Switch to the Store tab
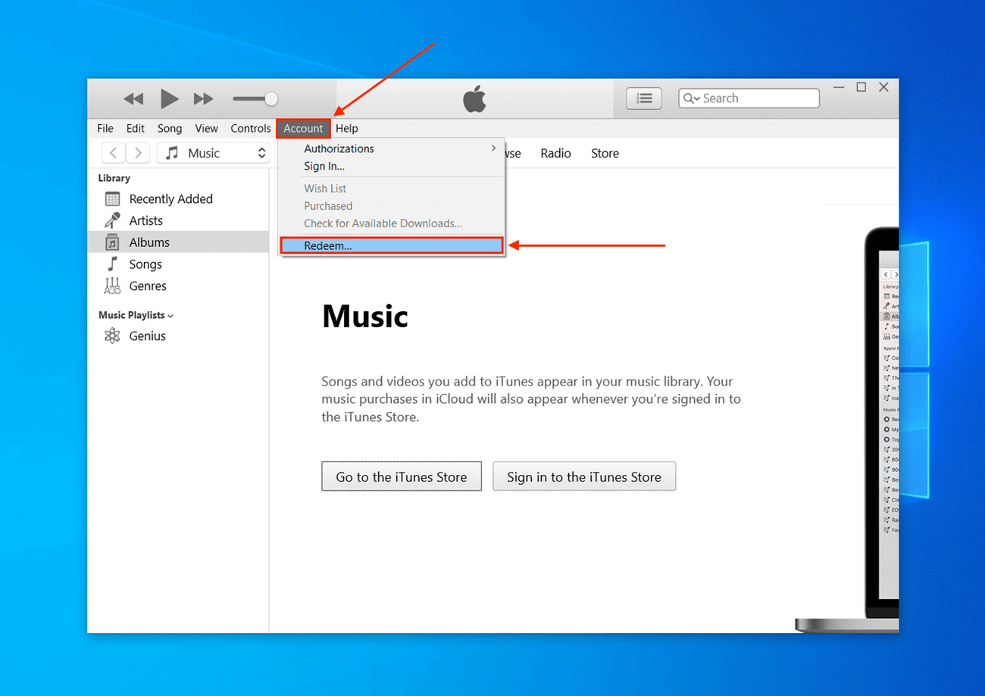The width and height of the screenshot is (985, 696). 605,153
